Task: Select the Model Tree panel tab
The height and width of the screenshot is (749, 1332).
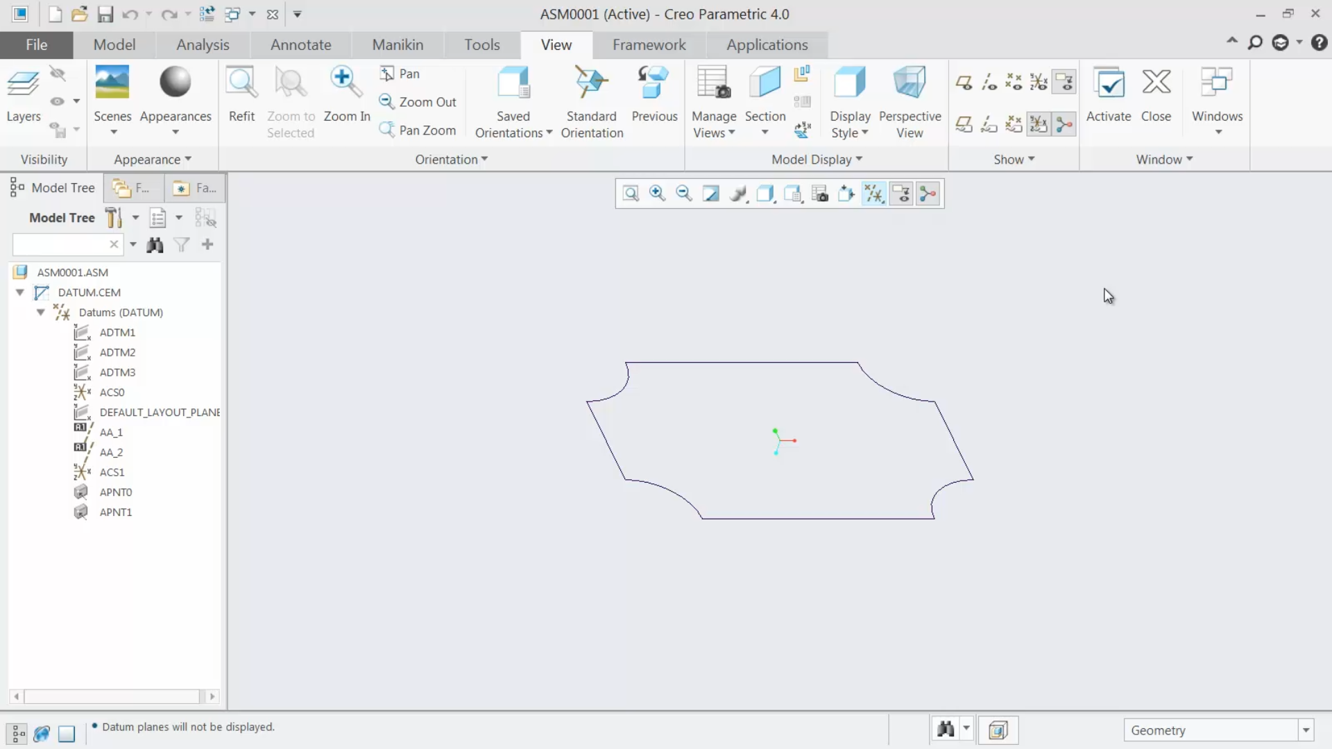Action: point(53,188)
